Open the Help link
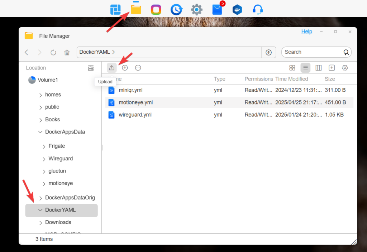Viewport: 367px width, 252px height. coord(306,31)
